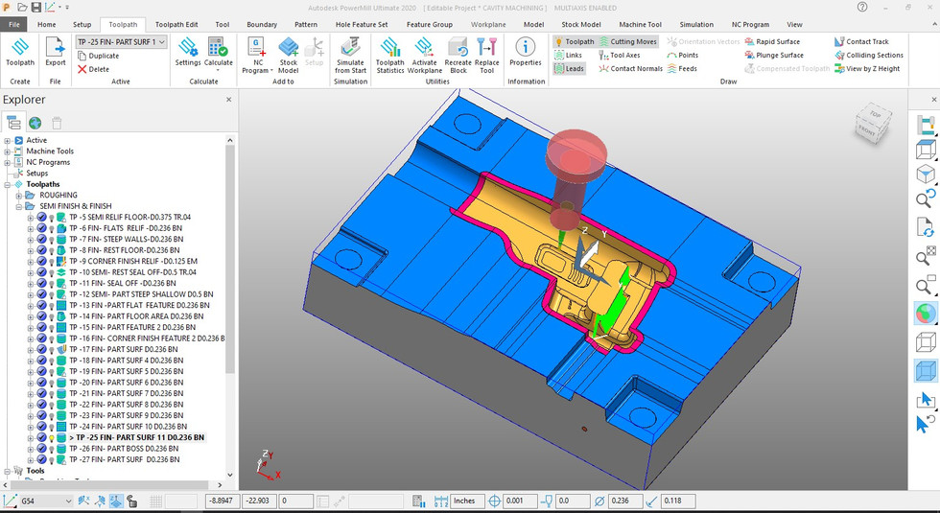Click the Delete toolpath button

tap(94, 69)
